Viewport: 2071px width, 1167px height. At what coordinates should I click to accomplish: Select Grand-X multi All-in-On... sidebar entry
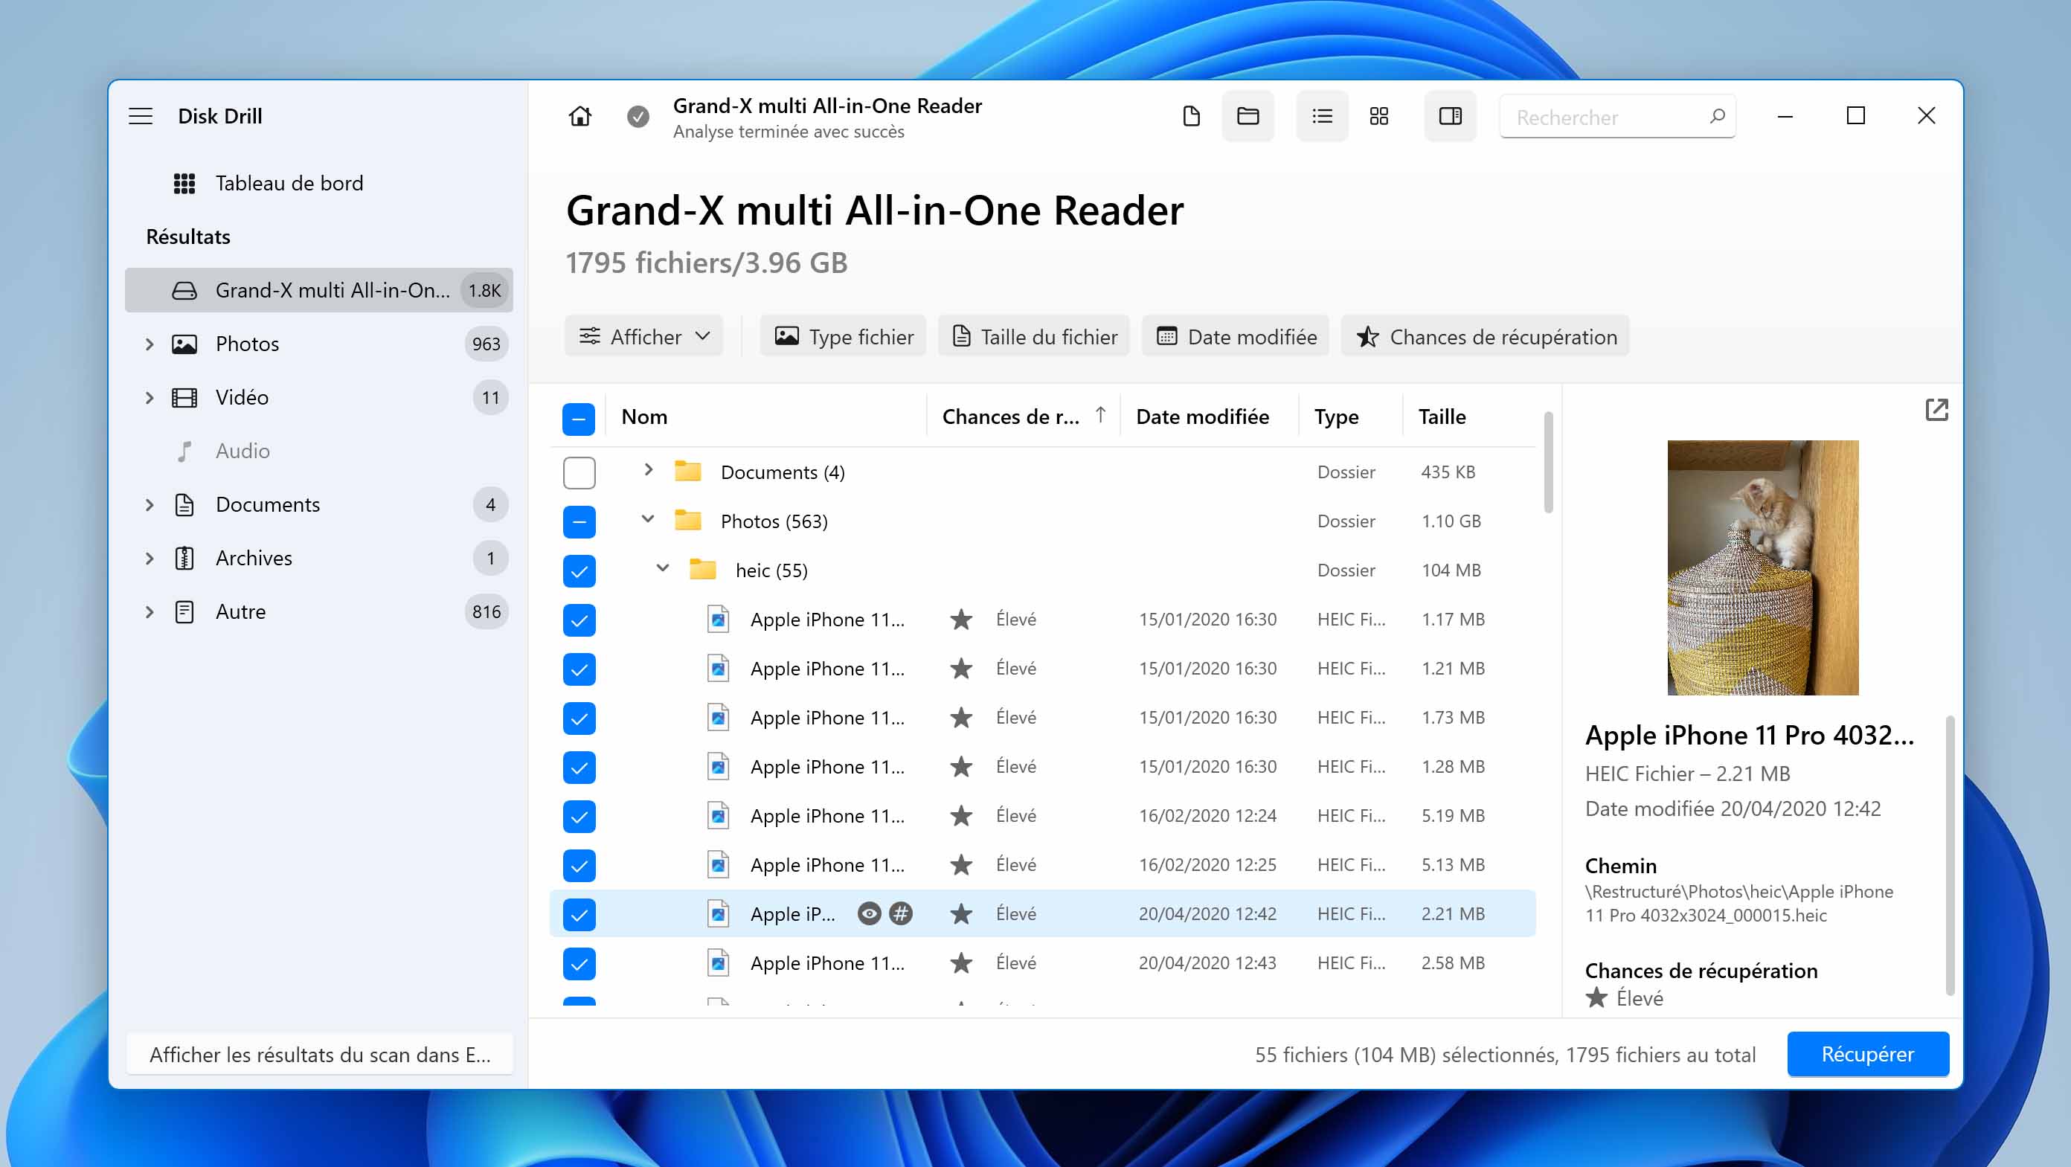click(319, 290)
